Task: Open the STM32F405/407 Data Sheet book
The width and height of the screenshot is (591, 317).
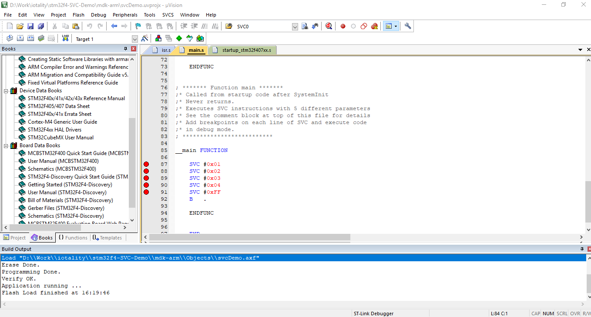Action: pyautogui.click(x=59, y=106)
